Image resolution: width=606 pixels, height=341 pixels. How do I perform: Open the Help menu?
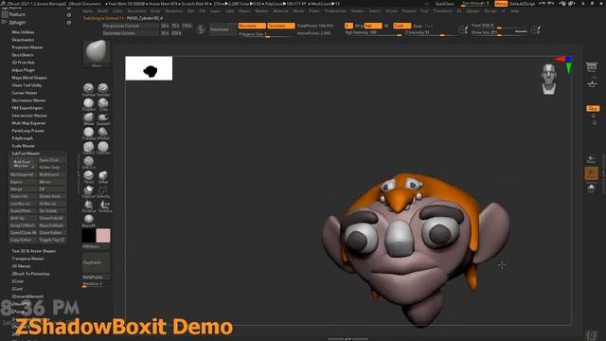[x=514, y=11]
